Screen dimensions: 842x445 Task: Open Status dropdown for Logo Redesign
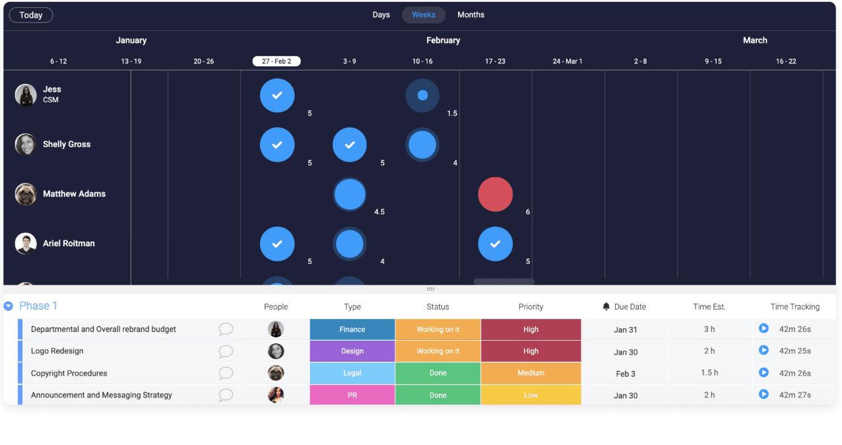pyautogui.click(x=437, y=351)
